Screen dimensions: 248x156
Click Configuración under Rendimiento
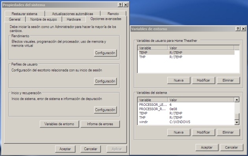[x=105, y=53]
